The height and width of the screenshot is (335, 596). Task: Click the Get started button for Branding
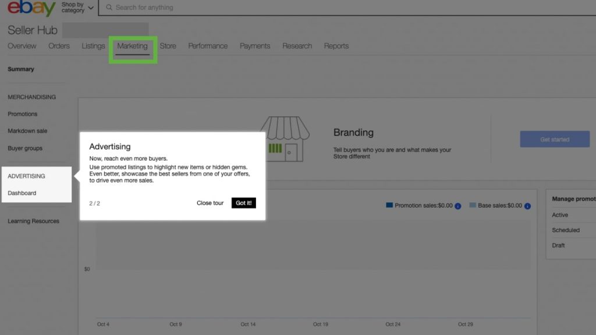click(x=554, y=139)
